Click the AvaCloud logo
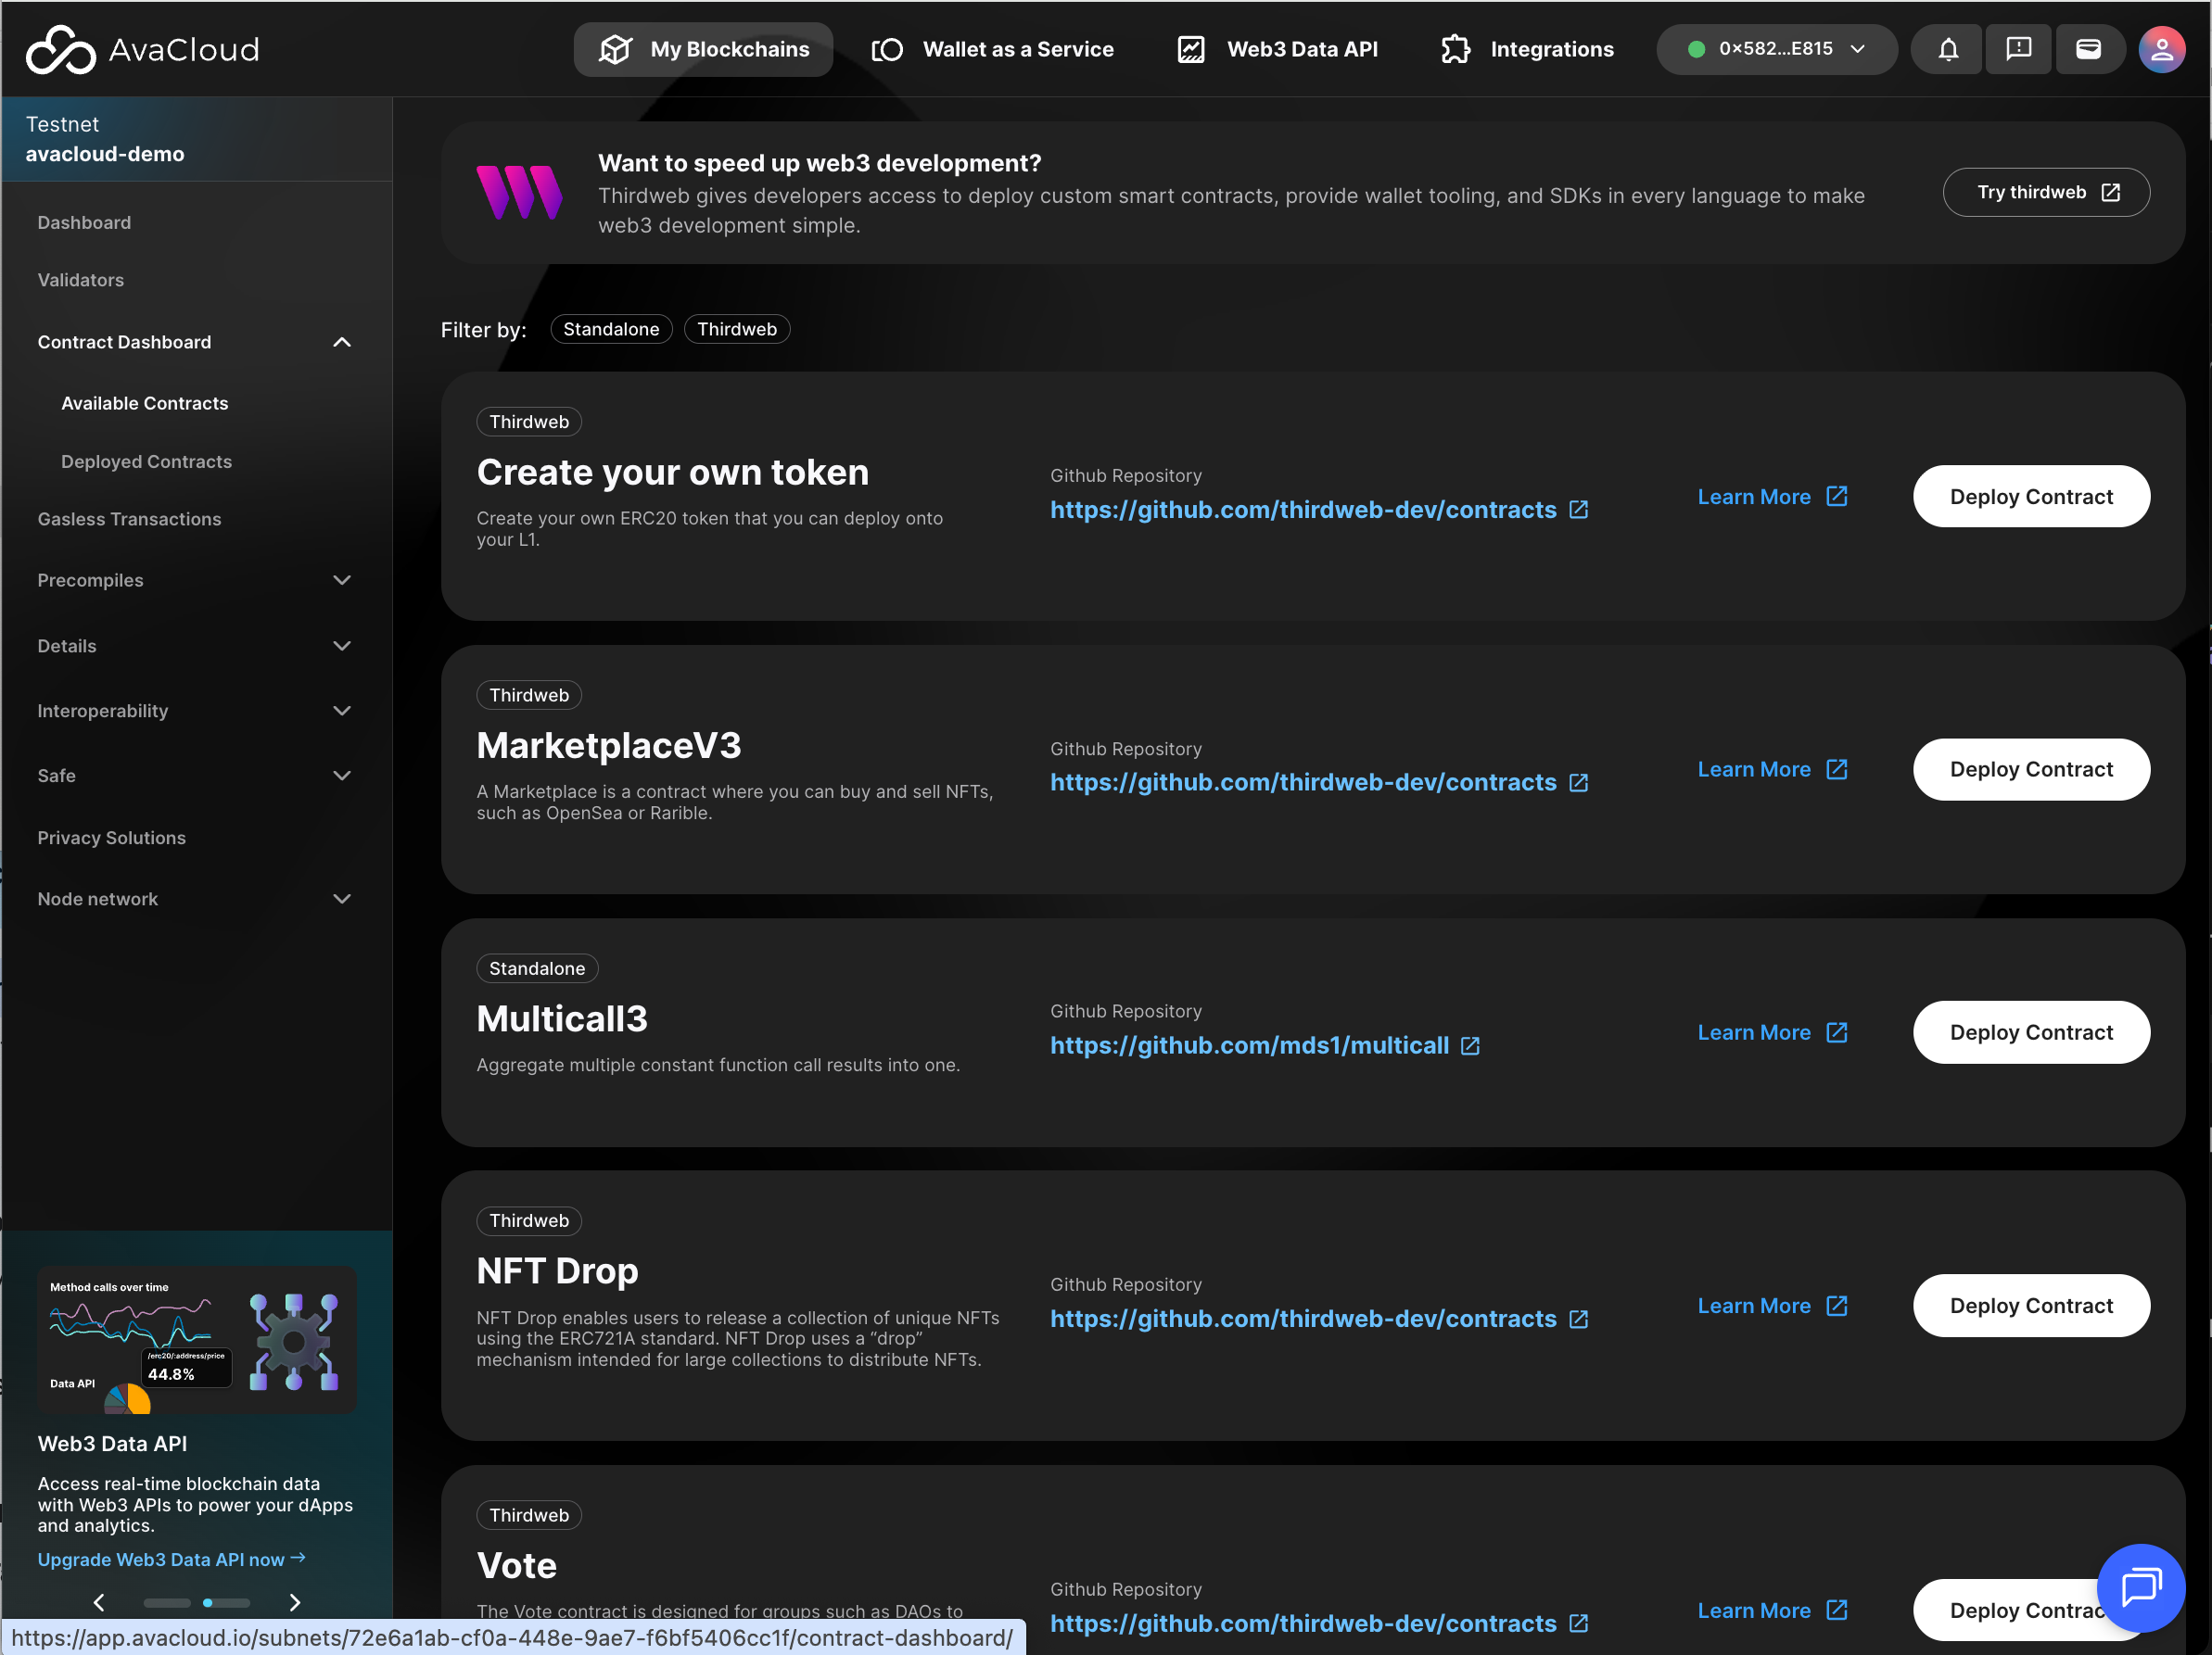 point(142,49)
